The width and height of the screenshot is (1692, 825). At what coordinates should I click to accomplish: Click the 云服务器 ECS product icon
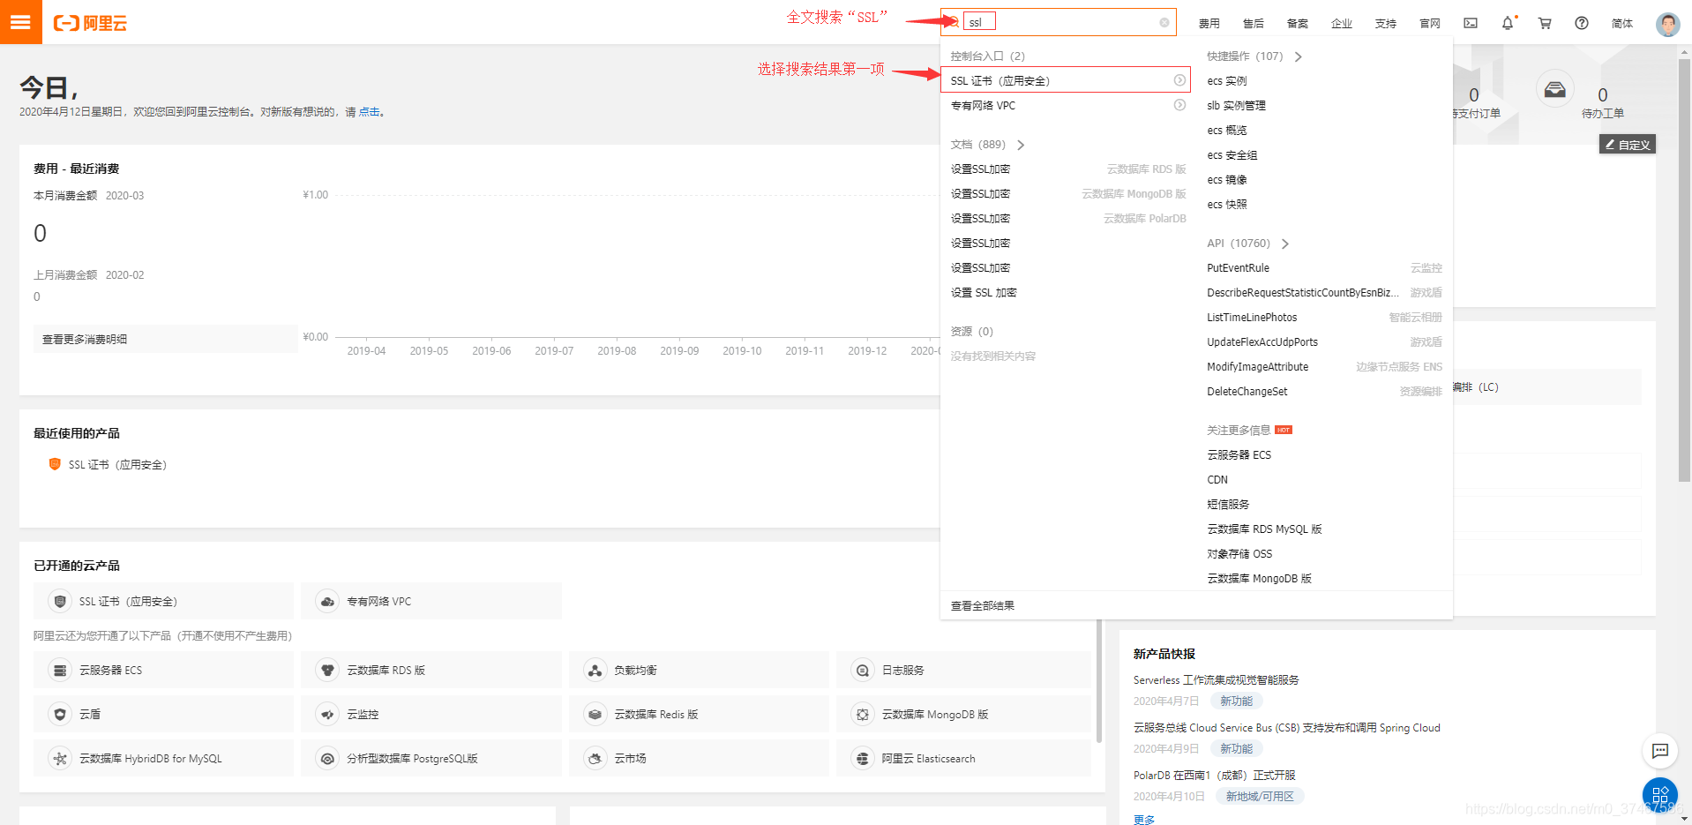pos(60,671)
